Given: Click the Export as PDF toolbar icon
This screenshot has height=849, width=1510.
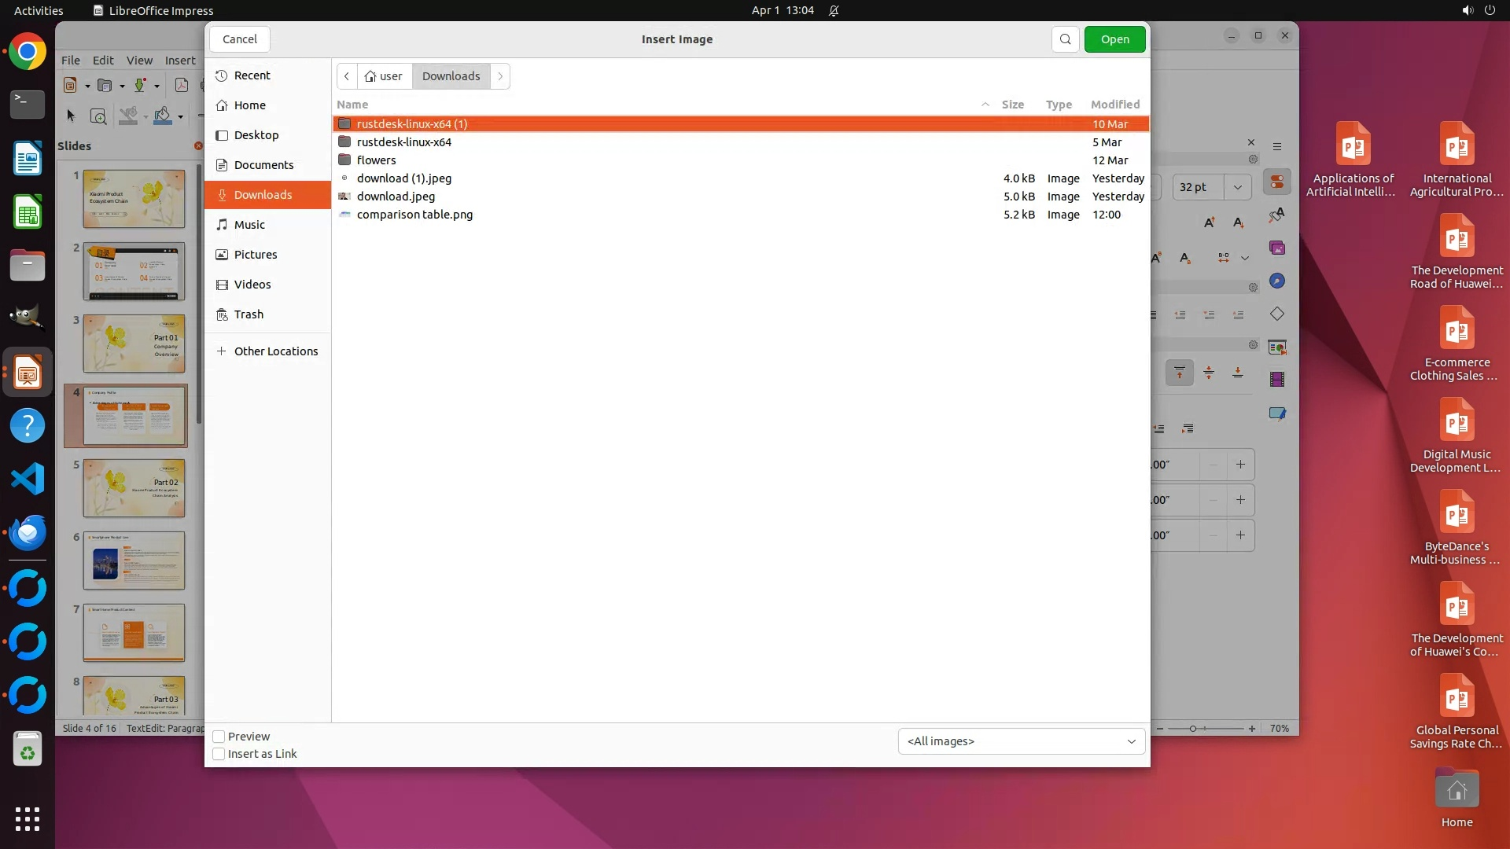Looking at the screenshot, I should [182, 86].
